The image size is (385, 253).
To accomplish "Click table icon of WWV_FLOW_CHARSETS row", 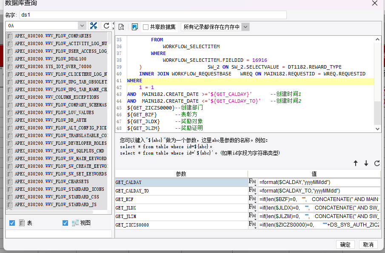I will coord(10,181).
